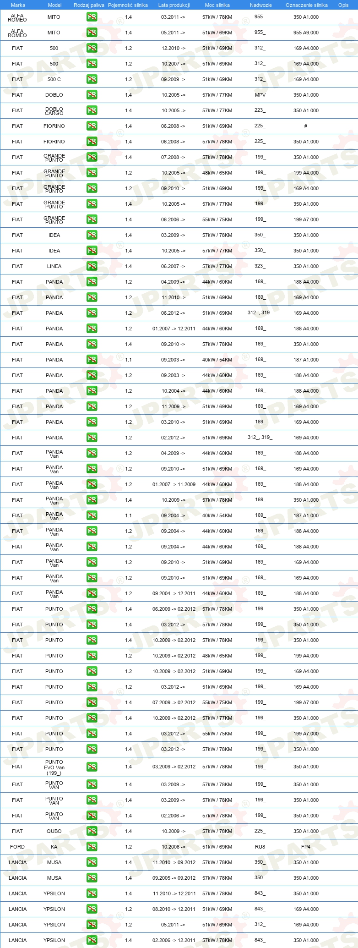Click the Moc silnika column header
The width and height of the screenshot is (358, 948).
click(x=217, y=5)
